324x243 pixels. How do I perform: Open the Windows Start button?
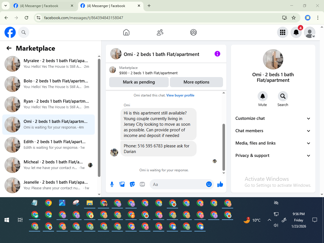7,220
